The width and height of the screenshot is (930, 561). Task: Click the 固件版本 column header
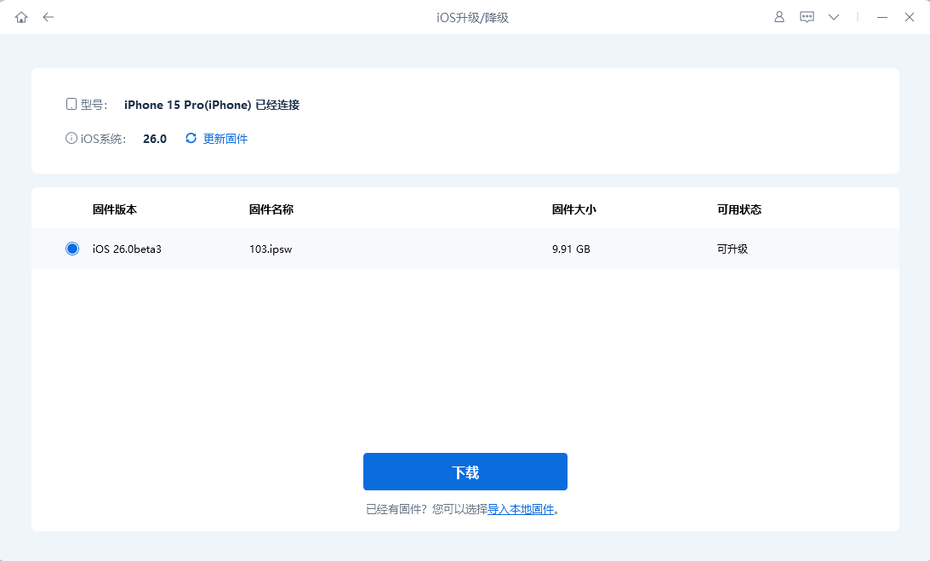pyautogui.click(x=115, y=209)
